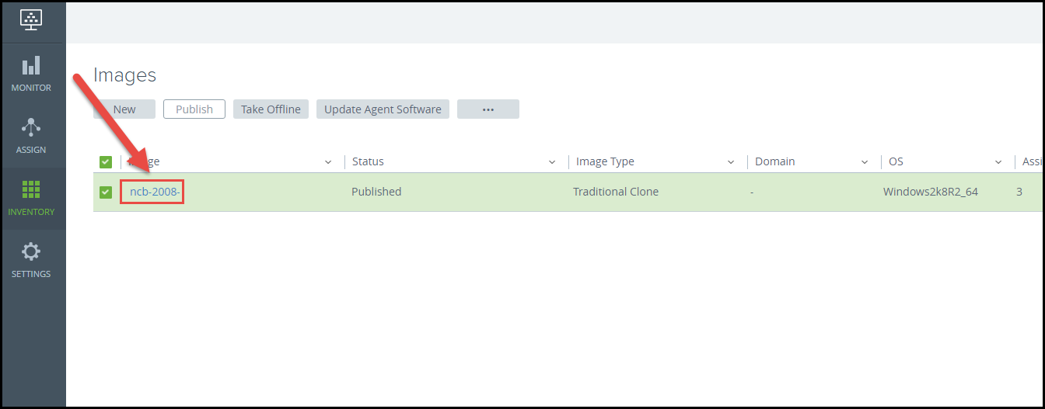Expand the Image column dropdown arrow
This screenshot has width=1045, height=409.
(328, 162)
